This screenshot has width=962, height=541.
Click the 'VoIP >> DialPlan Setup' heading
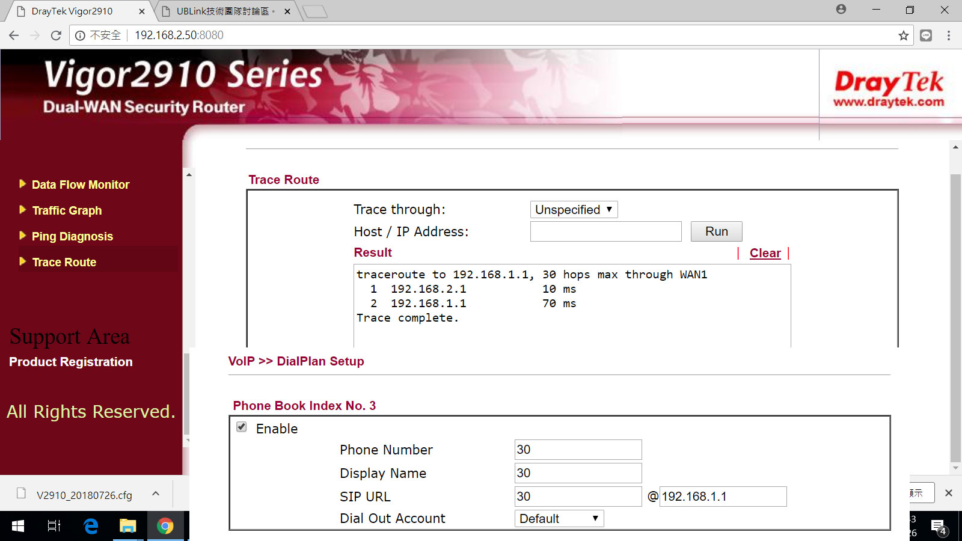[296, 361]
